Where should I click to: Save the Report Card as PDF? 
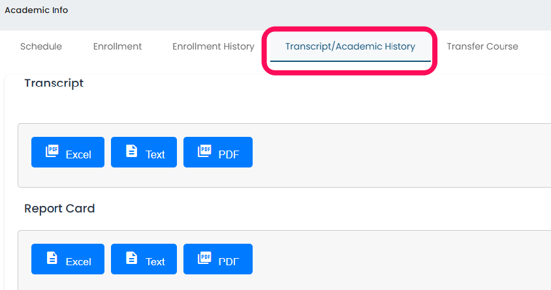[x=228, y=261]
